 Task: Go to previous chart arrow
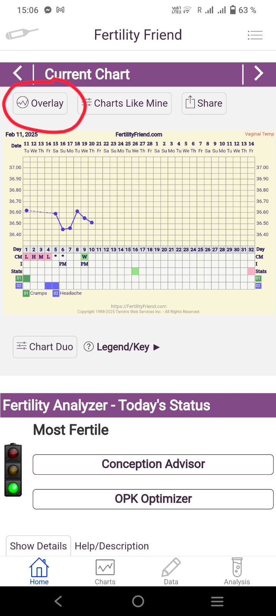[x=18, y=73]
